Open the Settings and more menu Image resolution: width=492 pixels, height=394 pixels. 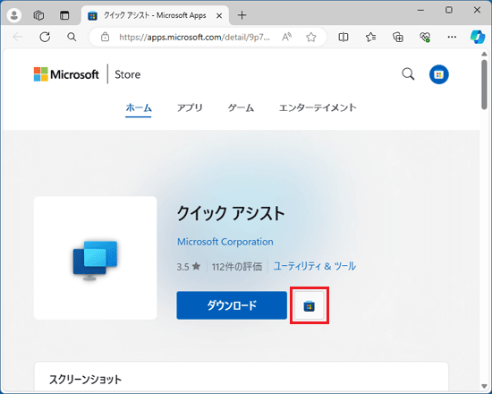coord(452,37)
